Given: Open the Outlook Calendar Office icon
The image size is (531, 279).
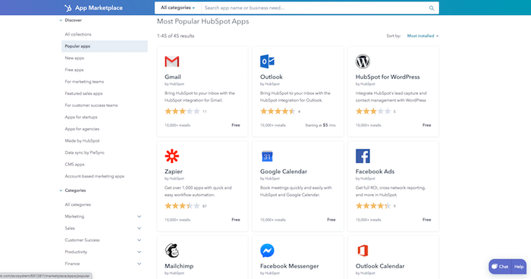Looking at the screenshot, I should [x=363, y=250].
